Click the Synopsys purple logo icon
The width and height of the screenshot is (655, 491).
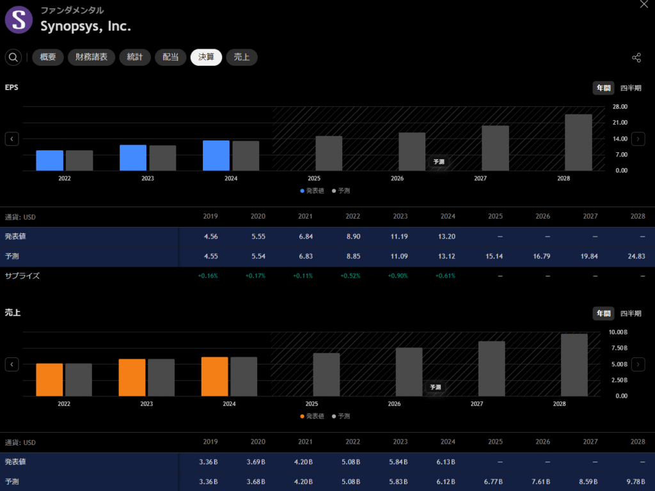pyautogui.click(x=19, y=20)
